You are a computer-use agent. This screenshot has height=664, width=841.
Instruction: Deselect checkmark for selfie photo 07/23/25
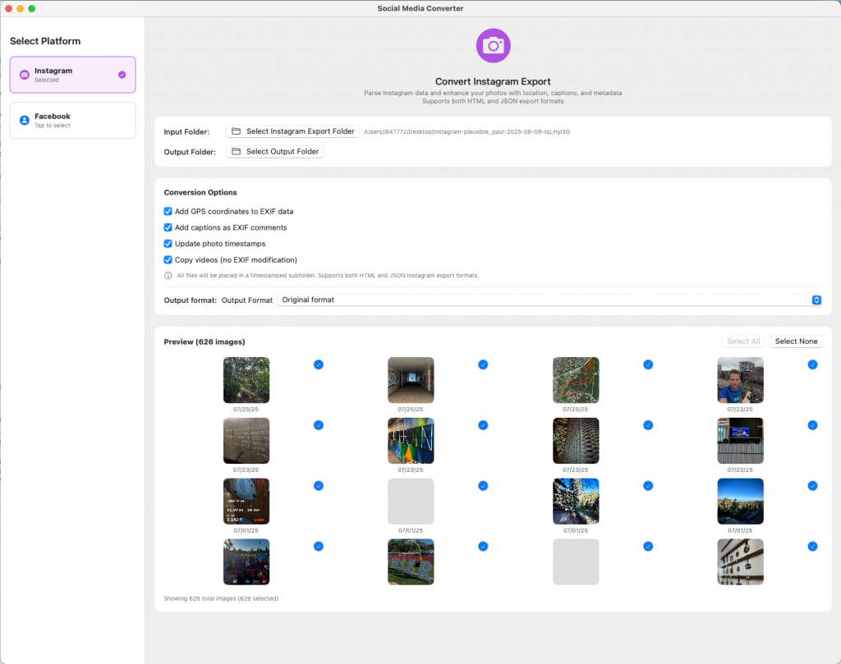812,364
